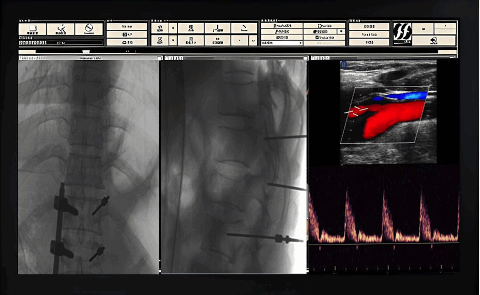The width and height of the screenshot is (480, 295).
Task: Select the angle measurement tool icon
Action: click(x=244, y=28)
